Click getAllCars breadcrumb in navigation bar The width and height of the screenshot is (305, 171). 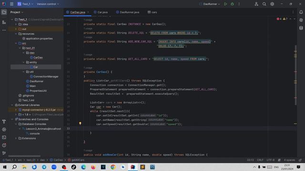click(76, 160)
